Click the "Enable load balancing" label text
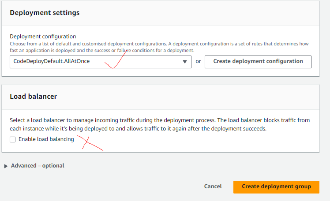This screenshot has width=330, height=201. pos(46,139)
